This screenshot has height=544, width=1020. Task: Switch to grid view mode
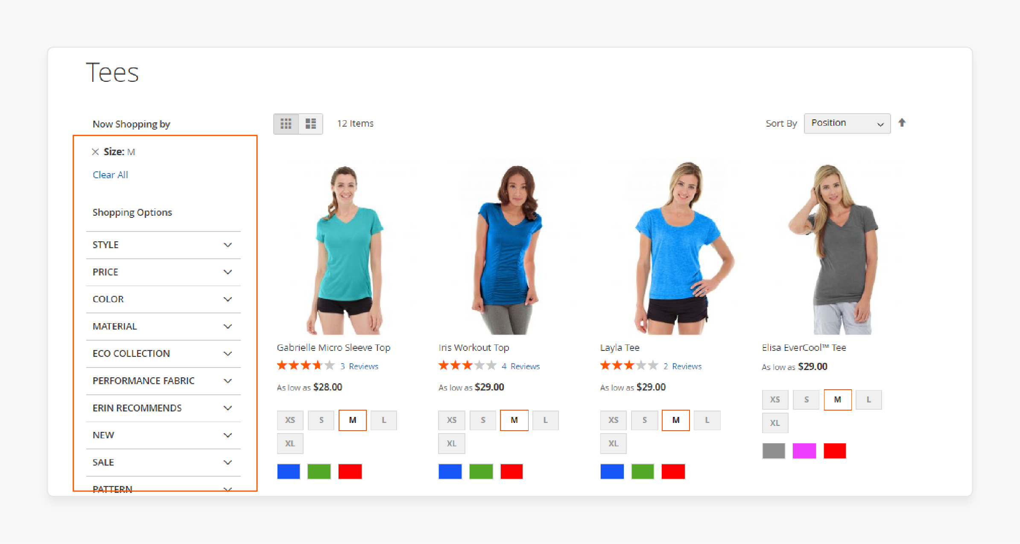click(286, 124)
